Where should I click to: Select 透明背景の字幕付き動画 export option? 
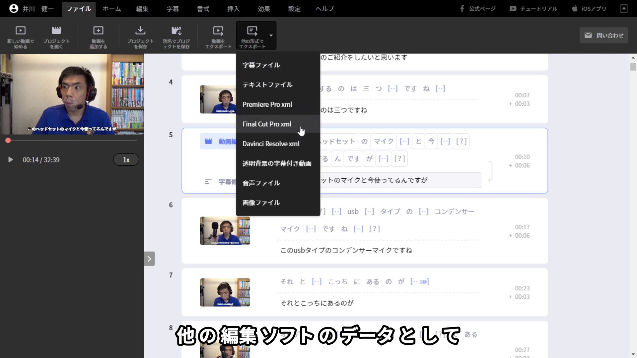[x=278, y=163]
